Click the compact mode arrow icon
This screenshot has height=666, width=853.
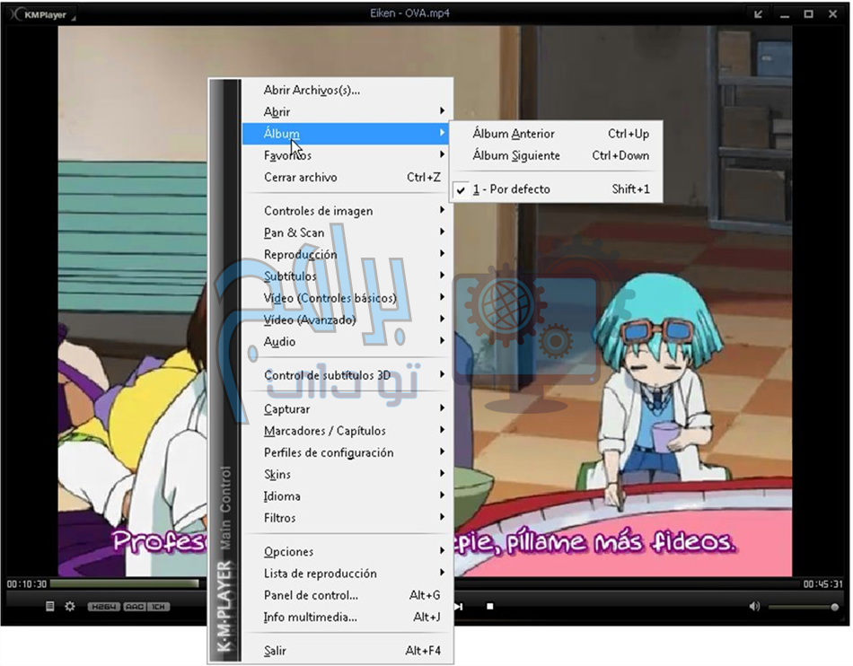click(759, 14)
